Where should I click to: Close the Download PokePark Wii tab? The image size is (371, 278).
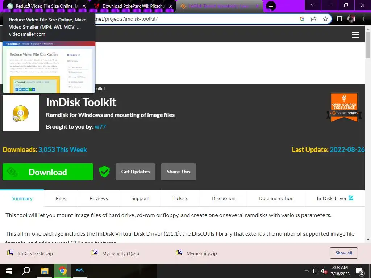click(171, 6)
